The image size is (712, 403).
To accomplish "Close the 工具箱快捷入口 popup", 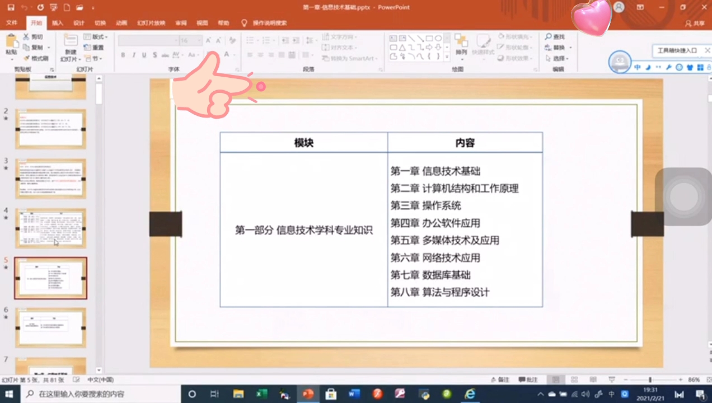I will coord(707,50).
